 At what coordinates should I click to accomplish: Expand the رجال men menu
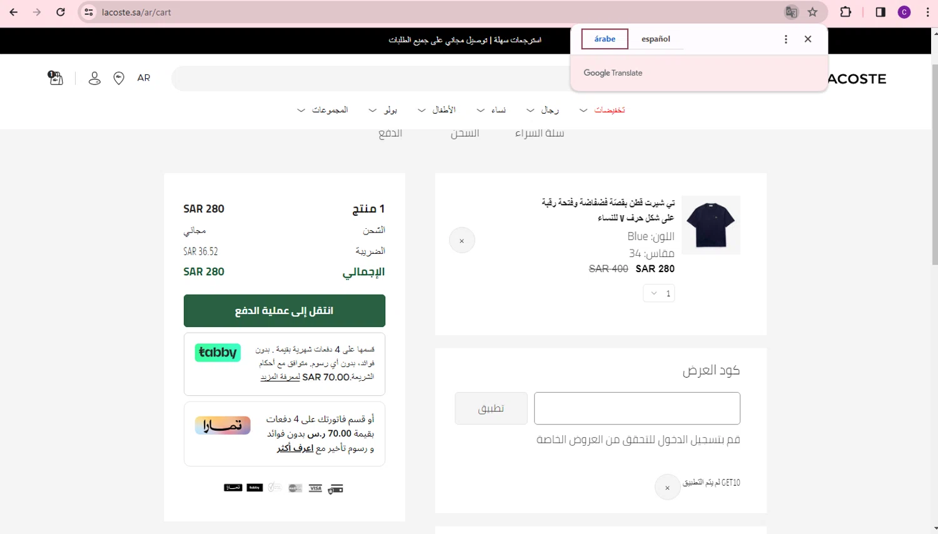543,110
